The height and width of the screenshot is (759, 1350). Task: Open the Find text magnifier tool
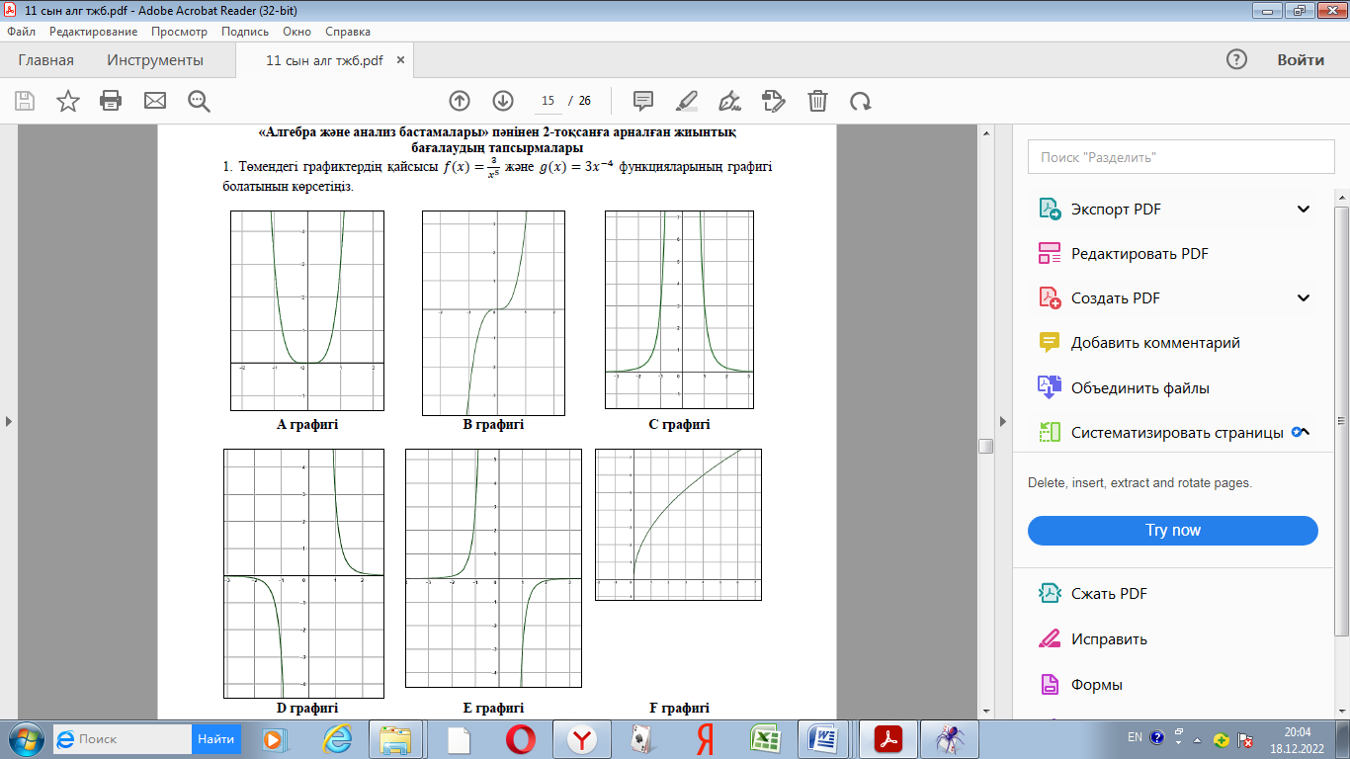pyautogui.click(x=199, y=100)
